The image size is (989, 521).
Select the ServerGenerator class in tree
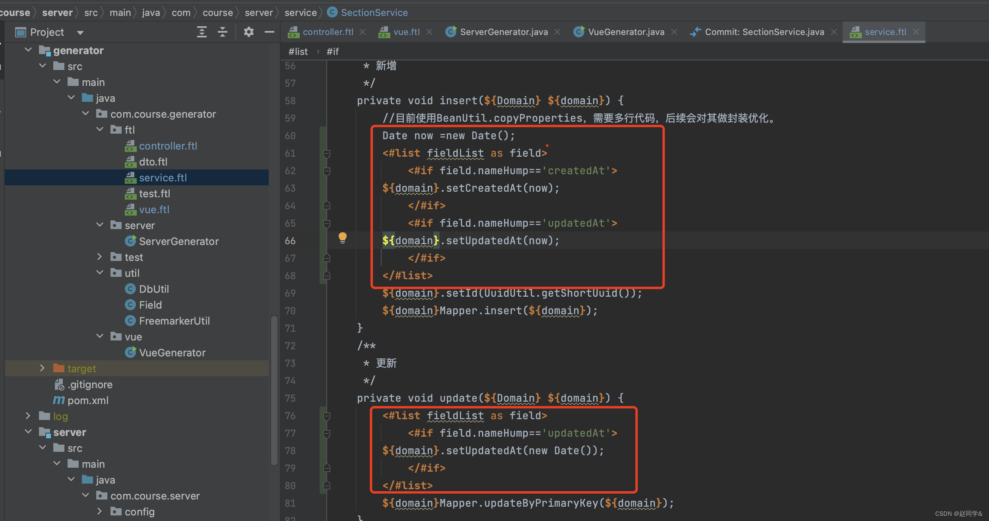[x=178, y=241]
